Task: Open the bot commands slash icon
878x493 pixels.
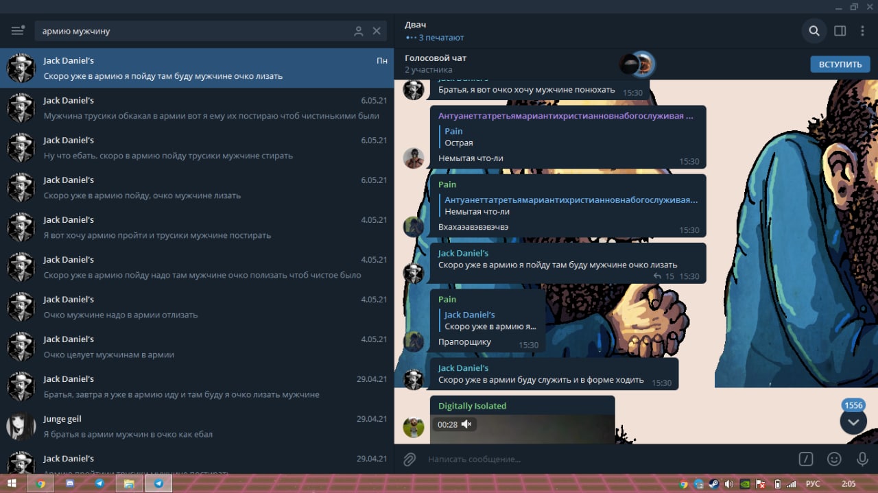Action: click(x=806, y=459)
